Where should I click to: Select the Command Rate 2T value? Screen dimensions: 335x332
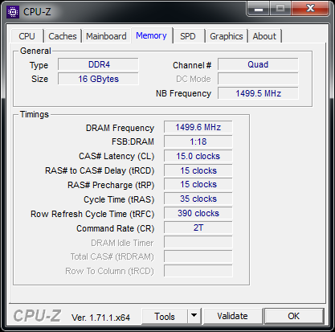point(198,227)
